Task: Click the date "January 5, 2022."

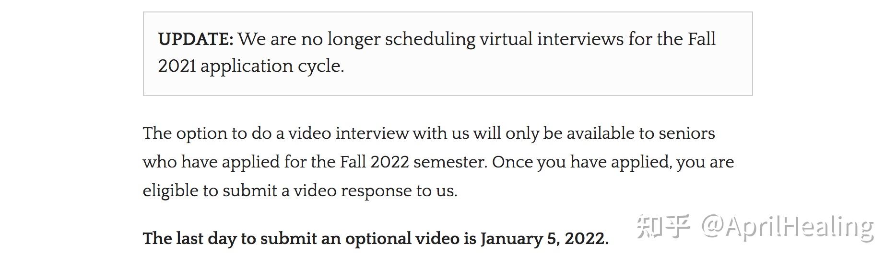Action: point(544,238)
